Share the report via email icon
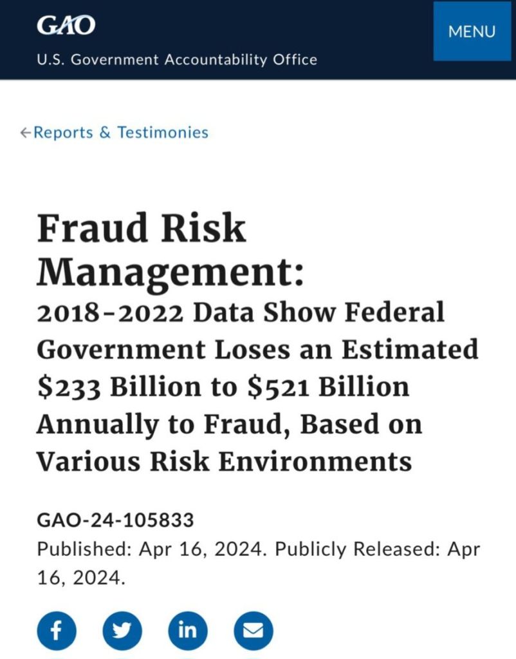The width and height of the screenshot is (516, 659). click(253, 629)
